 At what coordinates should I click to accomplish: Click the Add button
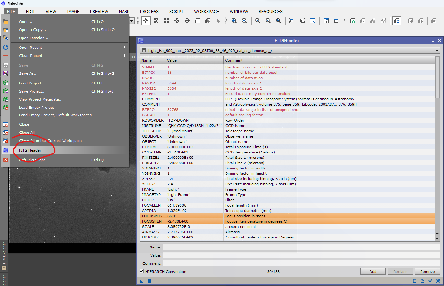tap(373, 271)
